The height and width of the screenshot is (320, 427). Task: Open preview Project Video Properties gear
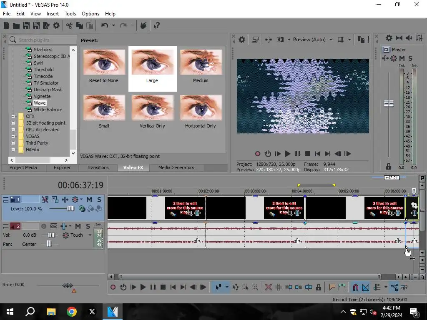pos(241,40)
